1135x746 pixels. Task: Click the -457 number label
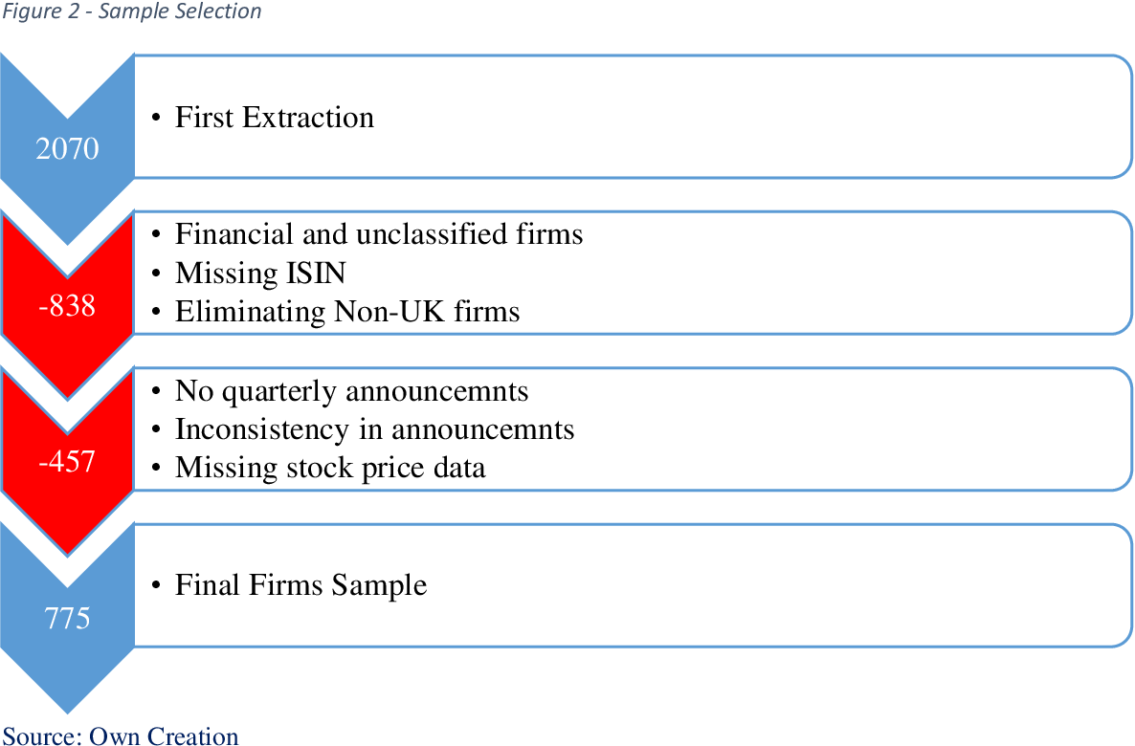click(67, 461)
